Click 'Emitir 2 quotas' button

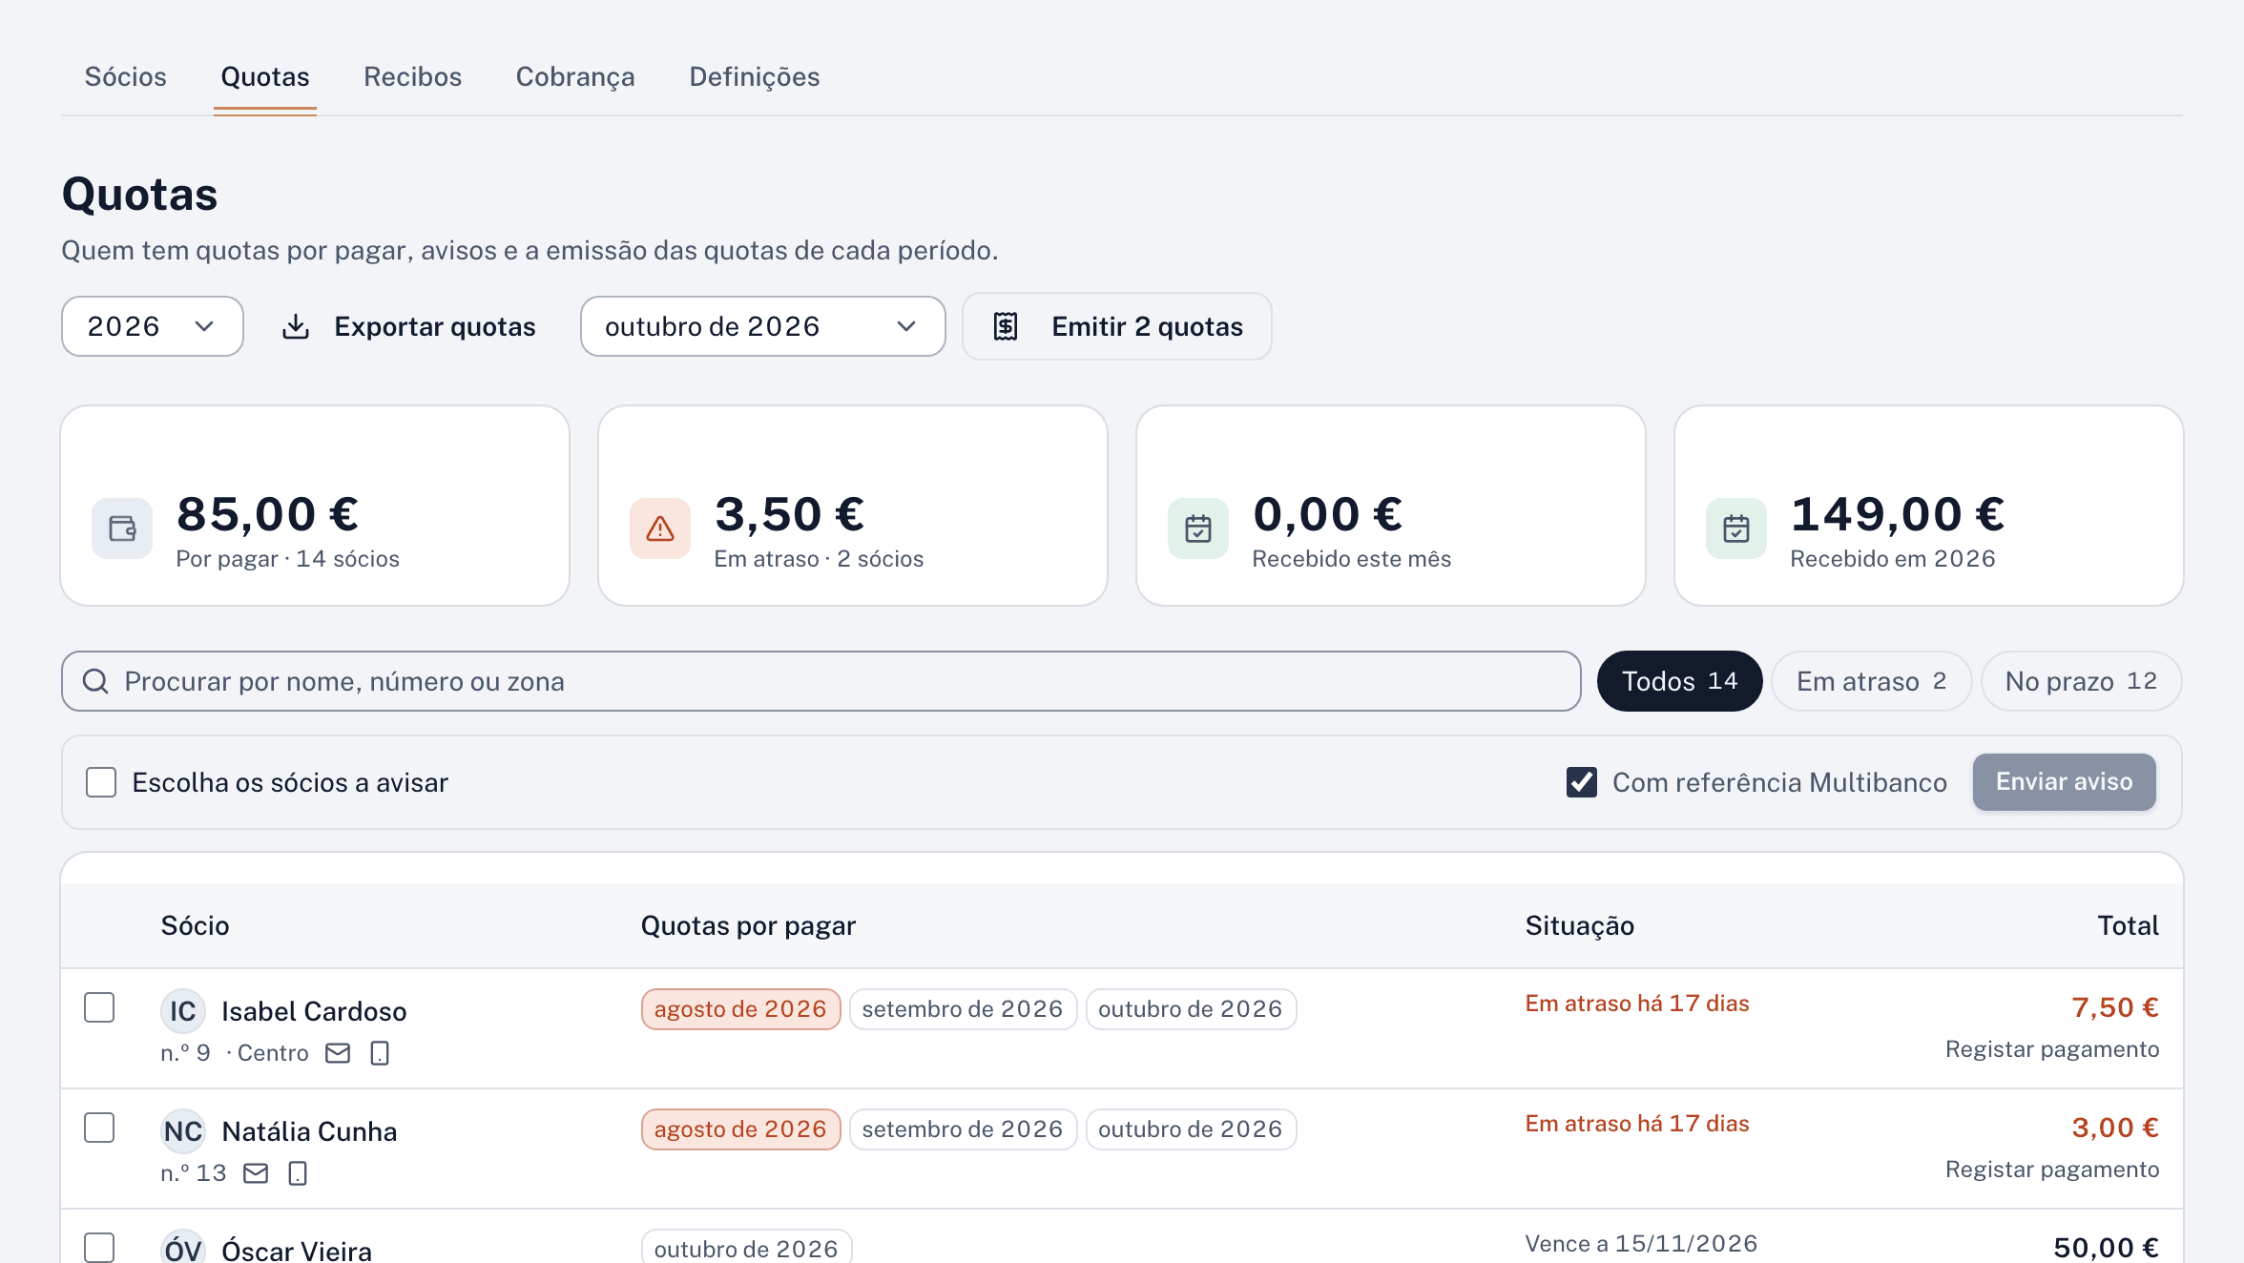[x=1117, y=326]
